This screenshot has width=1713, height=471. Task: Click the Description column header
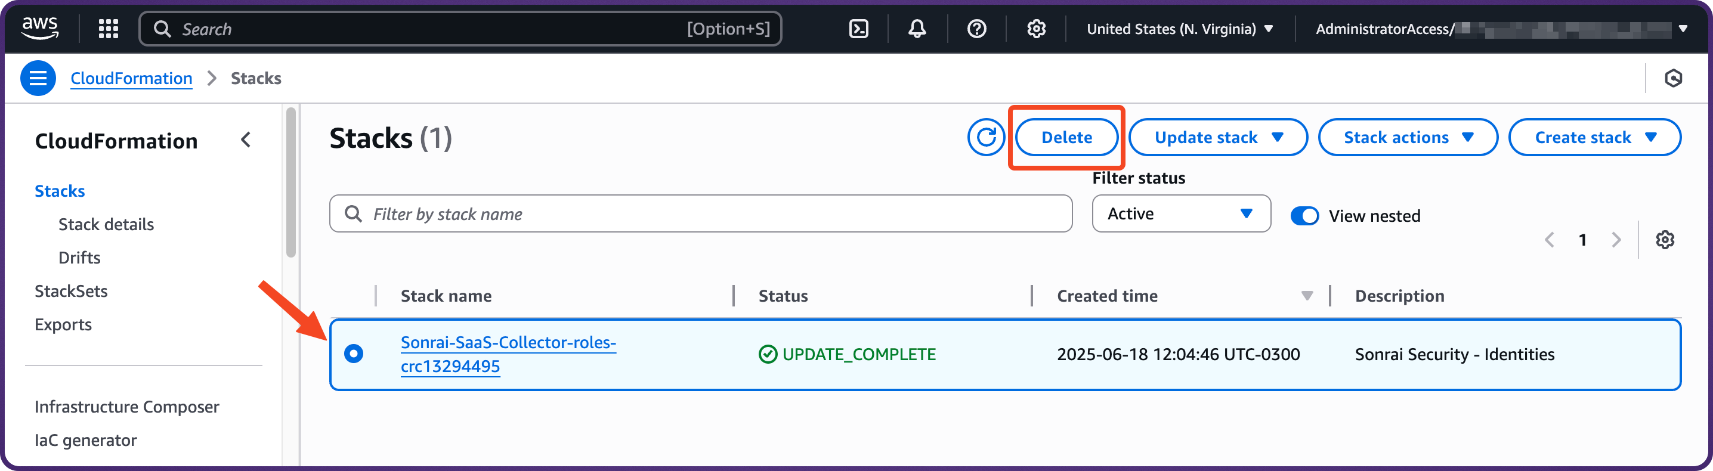(x=1399, y=296)
